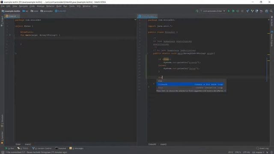This screenshot has height=154, width=274.
Task: Open the Event Log
Action: pyautogui.click(x=262, y=148)
